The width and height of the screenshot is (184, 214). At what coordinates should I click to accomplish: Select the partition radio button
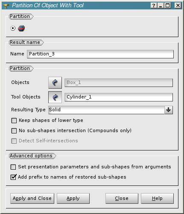13,28
